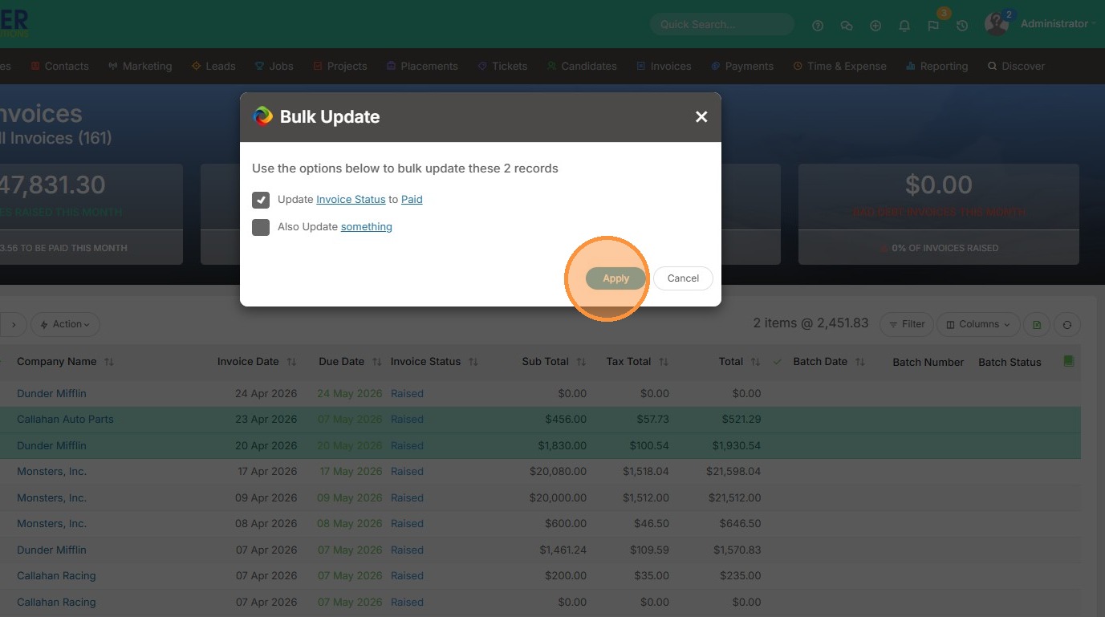The width and height of the screenshot is (1105, 617).
Task: Open the Invoices menu
Action: (664, 66)
